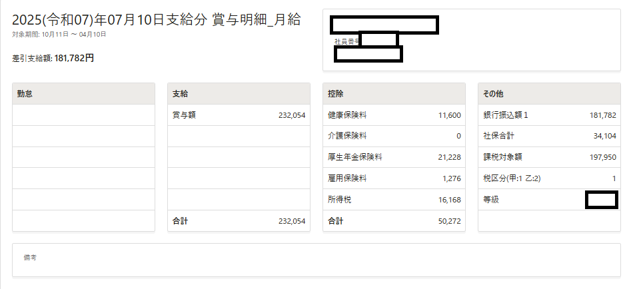Click the 賞与明細_月給 page title
This screenshot has width=627, height=289.
pyautogui.click(x=156, y=20)
